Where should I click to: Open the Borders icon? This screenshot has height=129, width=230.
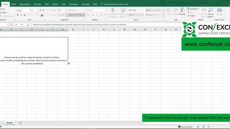tap(31, 15)
